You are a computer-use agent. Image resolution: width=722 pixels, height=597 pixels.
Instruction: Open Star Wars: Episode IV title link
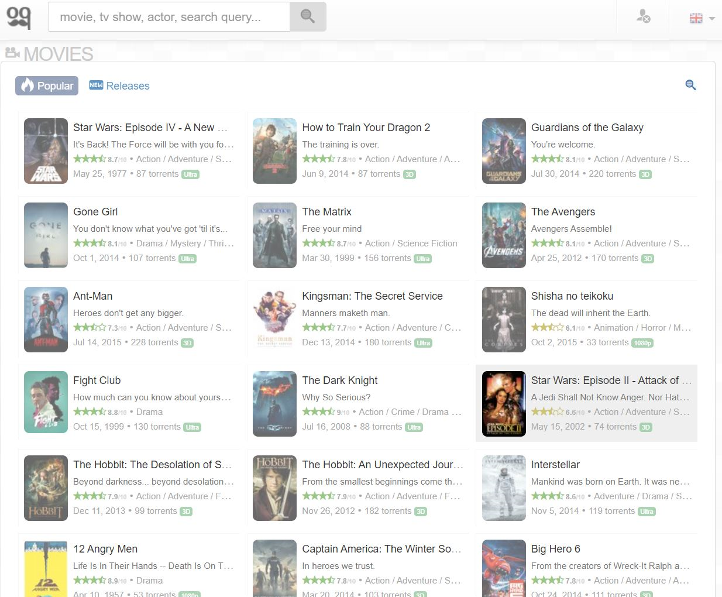150,128
